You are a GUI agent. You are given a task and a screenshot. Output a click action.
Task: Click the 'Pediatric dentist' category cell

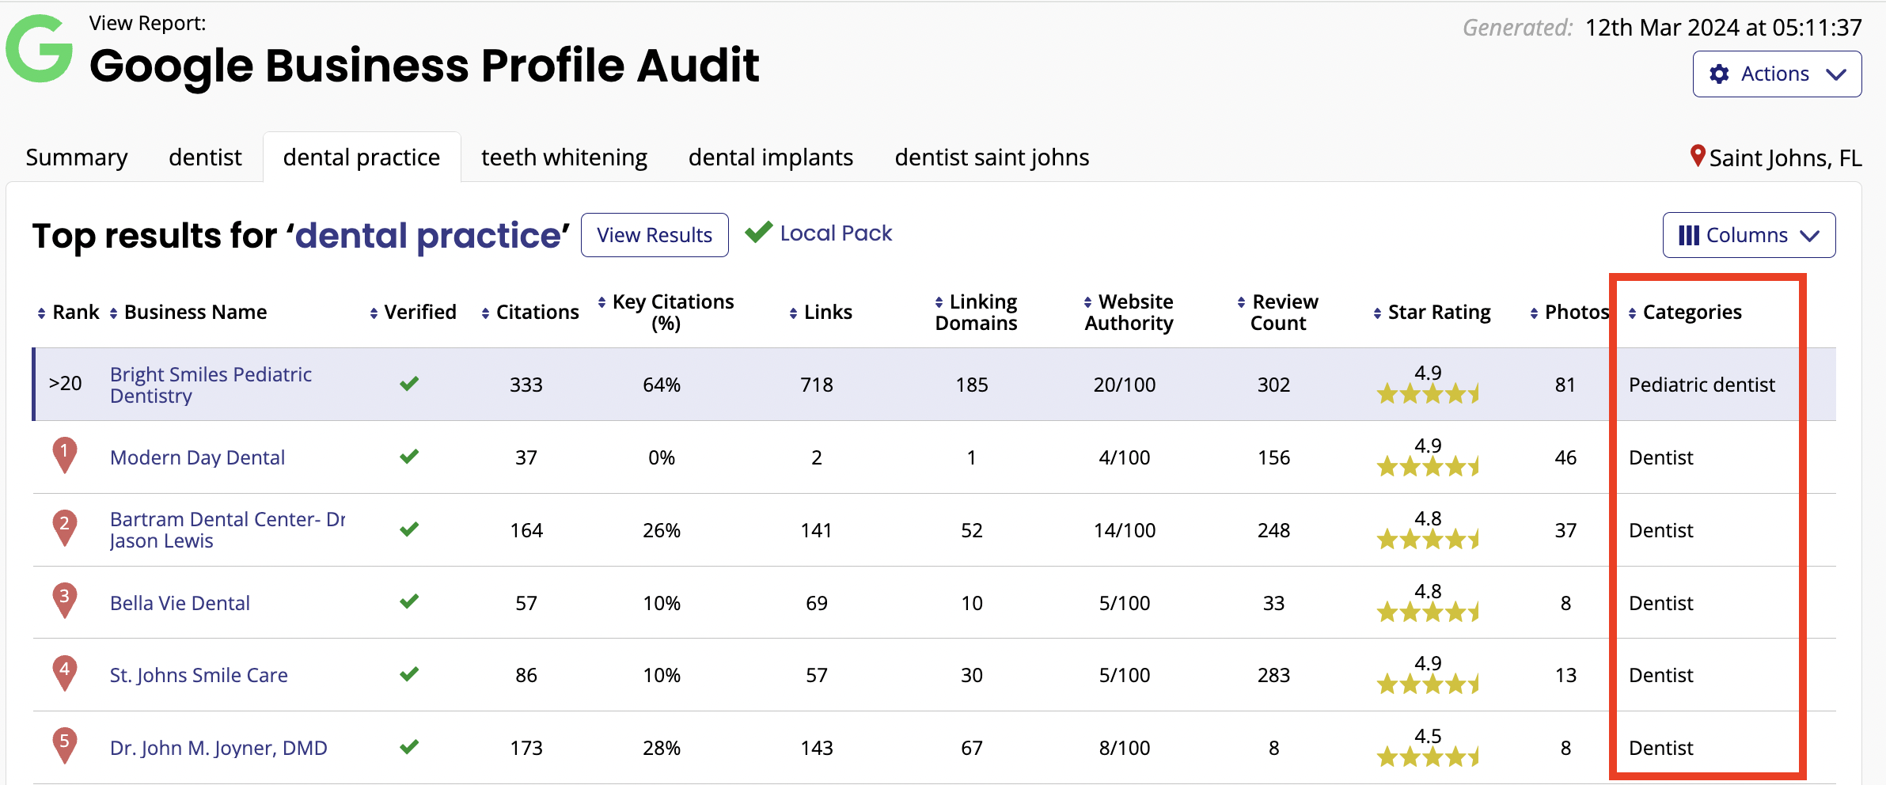(x=1702, y=385)
